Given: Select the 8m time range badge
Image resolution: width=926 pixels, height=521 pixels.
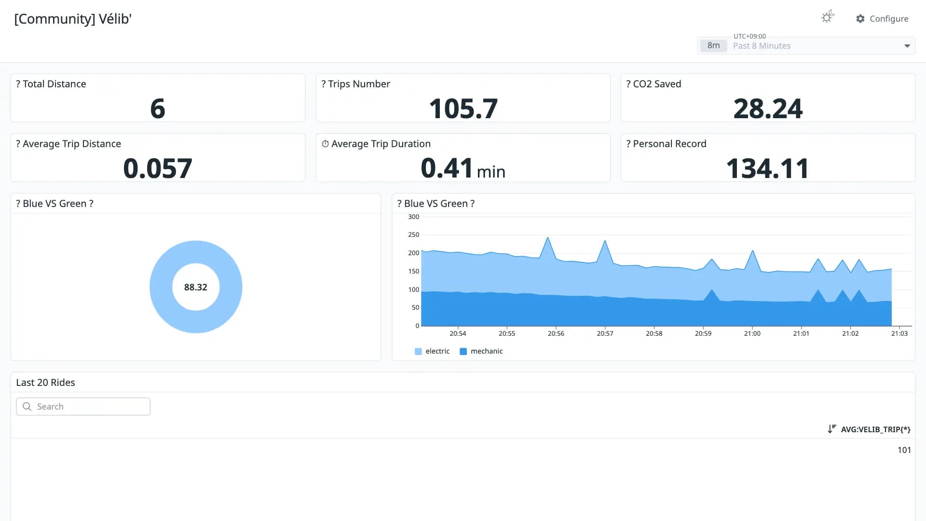Looking at the screenshot, I should (713, 45).
